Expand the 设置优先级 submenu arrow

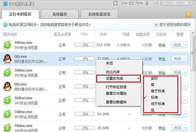[138, 78]
